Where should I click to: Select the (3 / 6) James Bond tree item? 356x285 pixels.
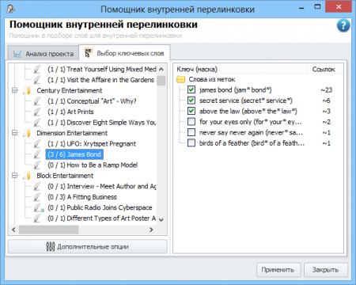[74, 154]
